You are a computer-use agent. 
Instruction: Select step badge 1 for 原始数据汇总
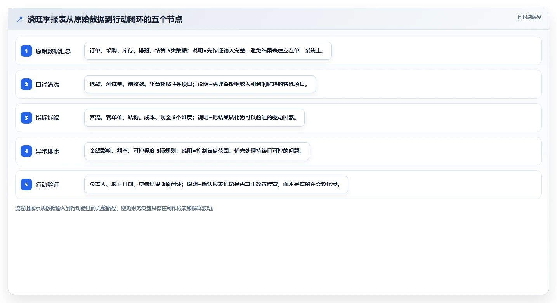coord(26,51)
